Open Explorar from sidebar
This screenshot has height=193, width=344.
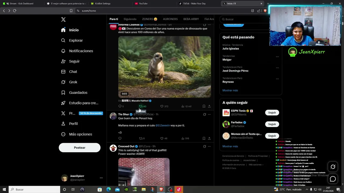pos(72,40)
